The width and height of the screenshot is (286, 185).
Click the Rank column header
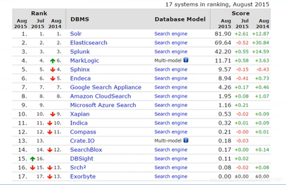pos(39,13)
